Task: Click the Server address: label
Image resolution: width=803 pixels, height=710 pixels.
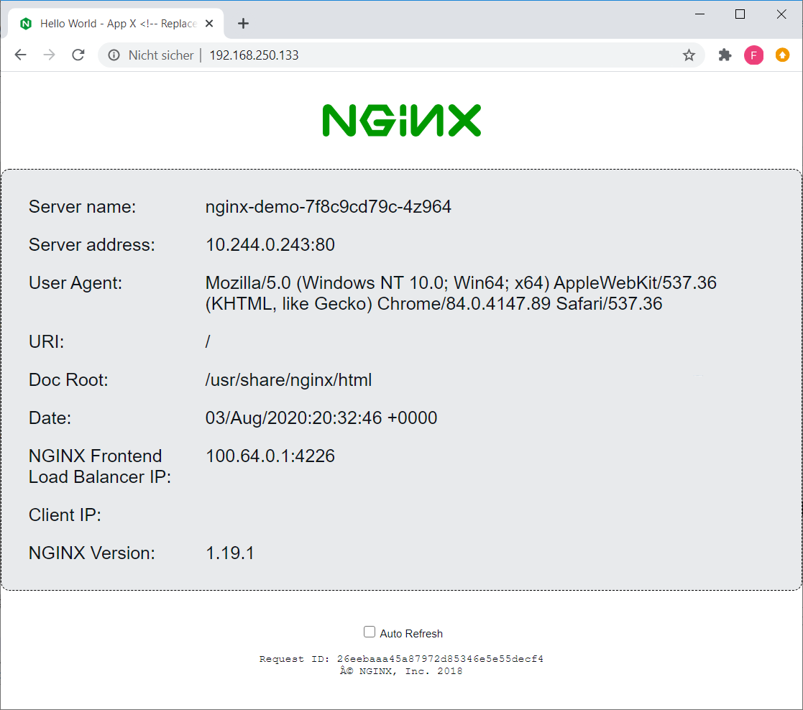Action: (x=92, y=244)
